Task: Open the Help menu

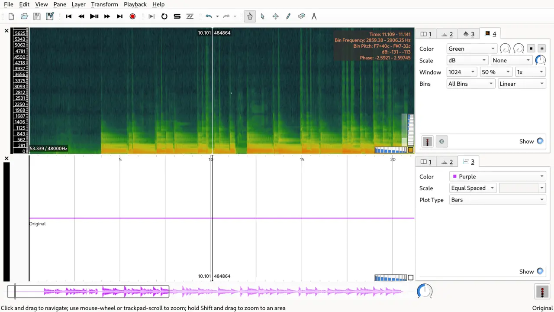Action: [x=158, y=4]
